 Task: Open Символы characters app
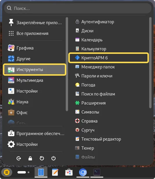pyautogui.click(x=108, y=112)
